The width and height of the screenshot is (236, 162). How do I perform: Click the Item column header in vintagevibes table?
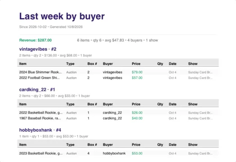tap(23, 63)
